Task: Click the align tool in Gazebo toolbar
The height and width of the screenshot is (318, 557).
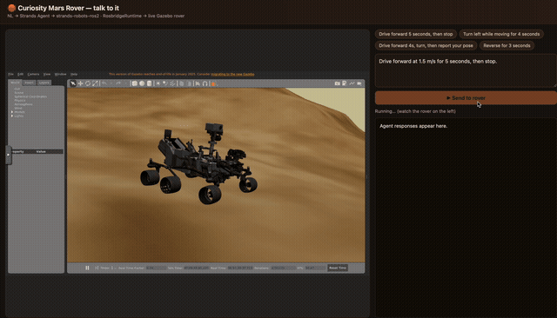Action: (x=198, y=83)
